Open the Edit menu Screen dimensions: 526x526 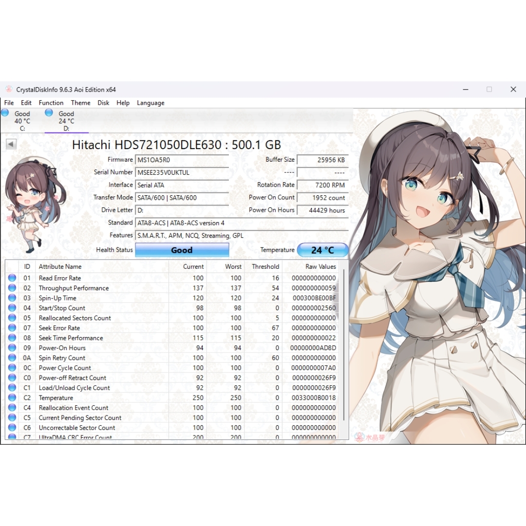click(x=26, y=103)
